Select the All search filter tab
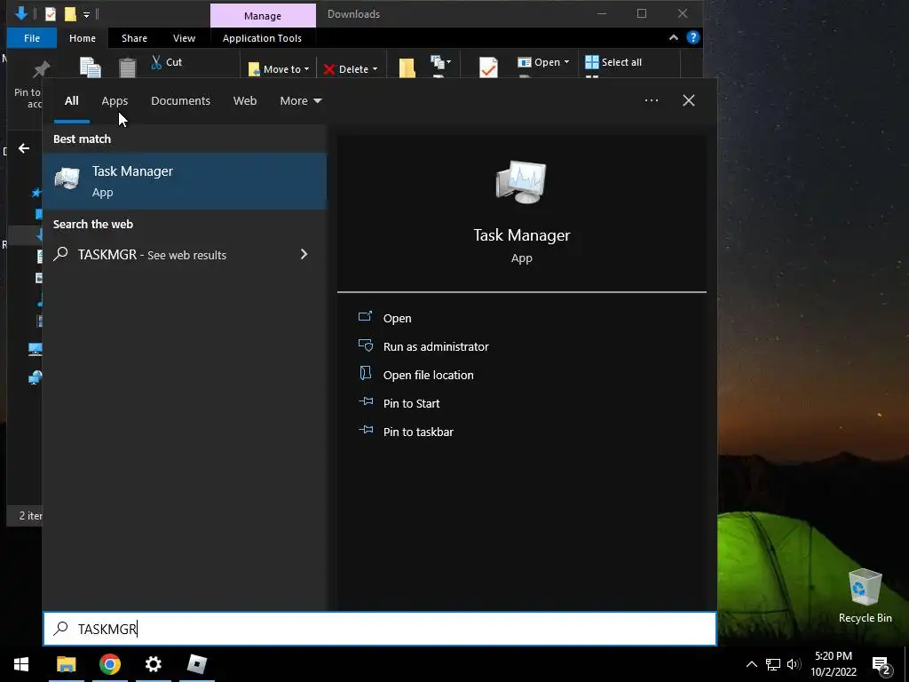Viewport: 909px width, 682px height. point(71,101)
